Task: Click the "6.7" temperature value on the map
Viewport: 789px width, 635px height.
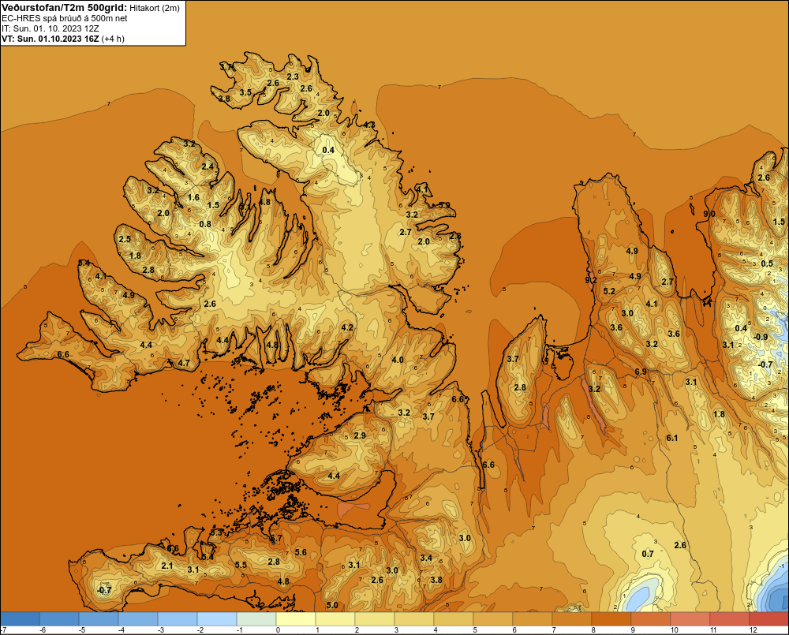Action: point(275,538)
